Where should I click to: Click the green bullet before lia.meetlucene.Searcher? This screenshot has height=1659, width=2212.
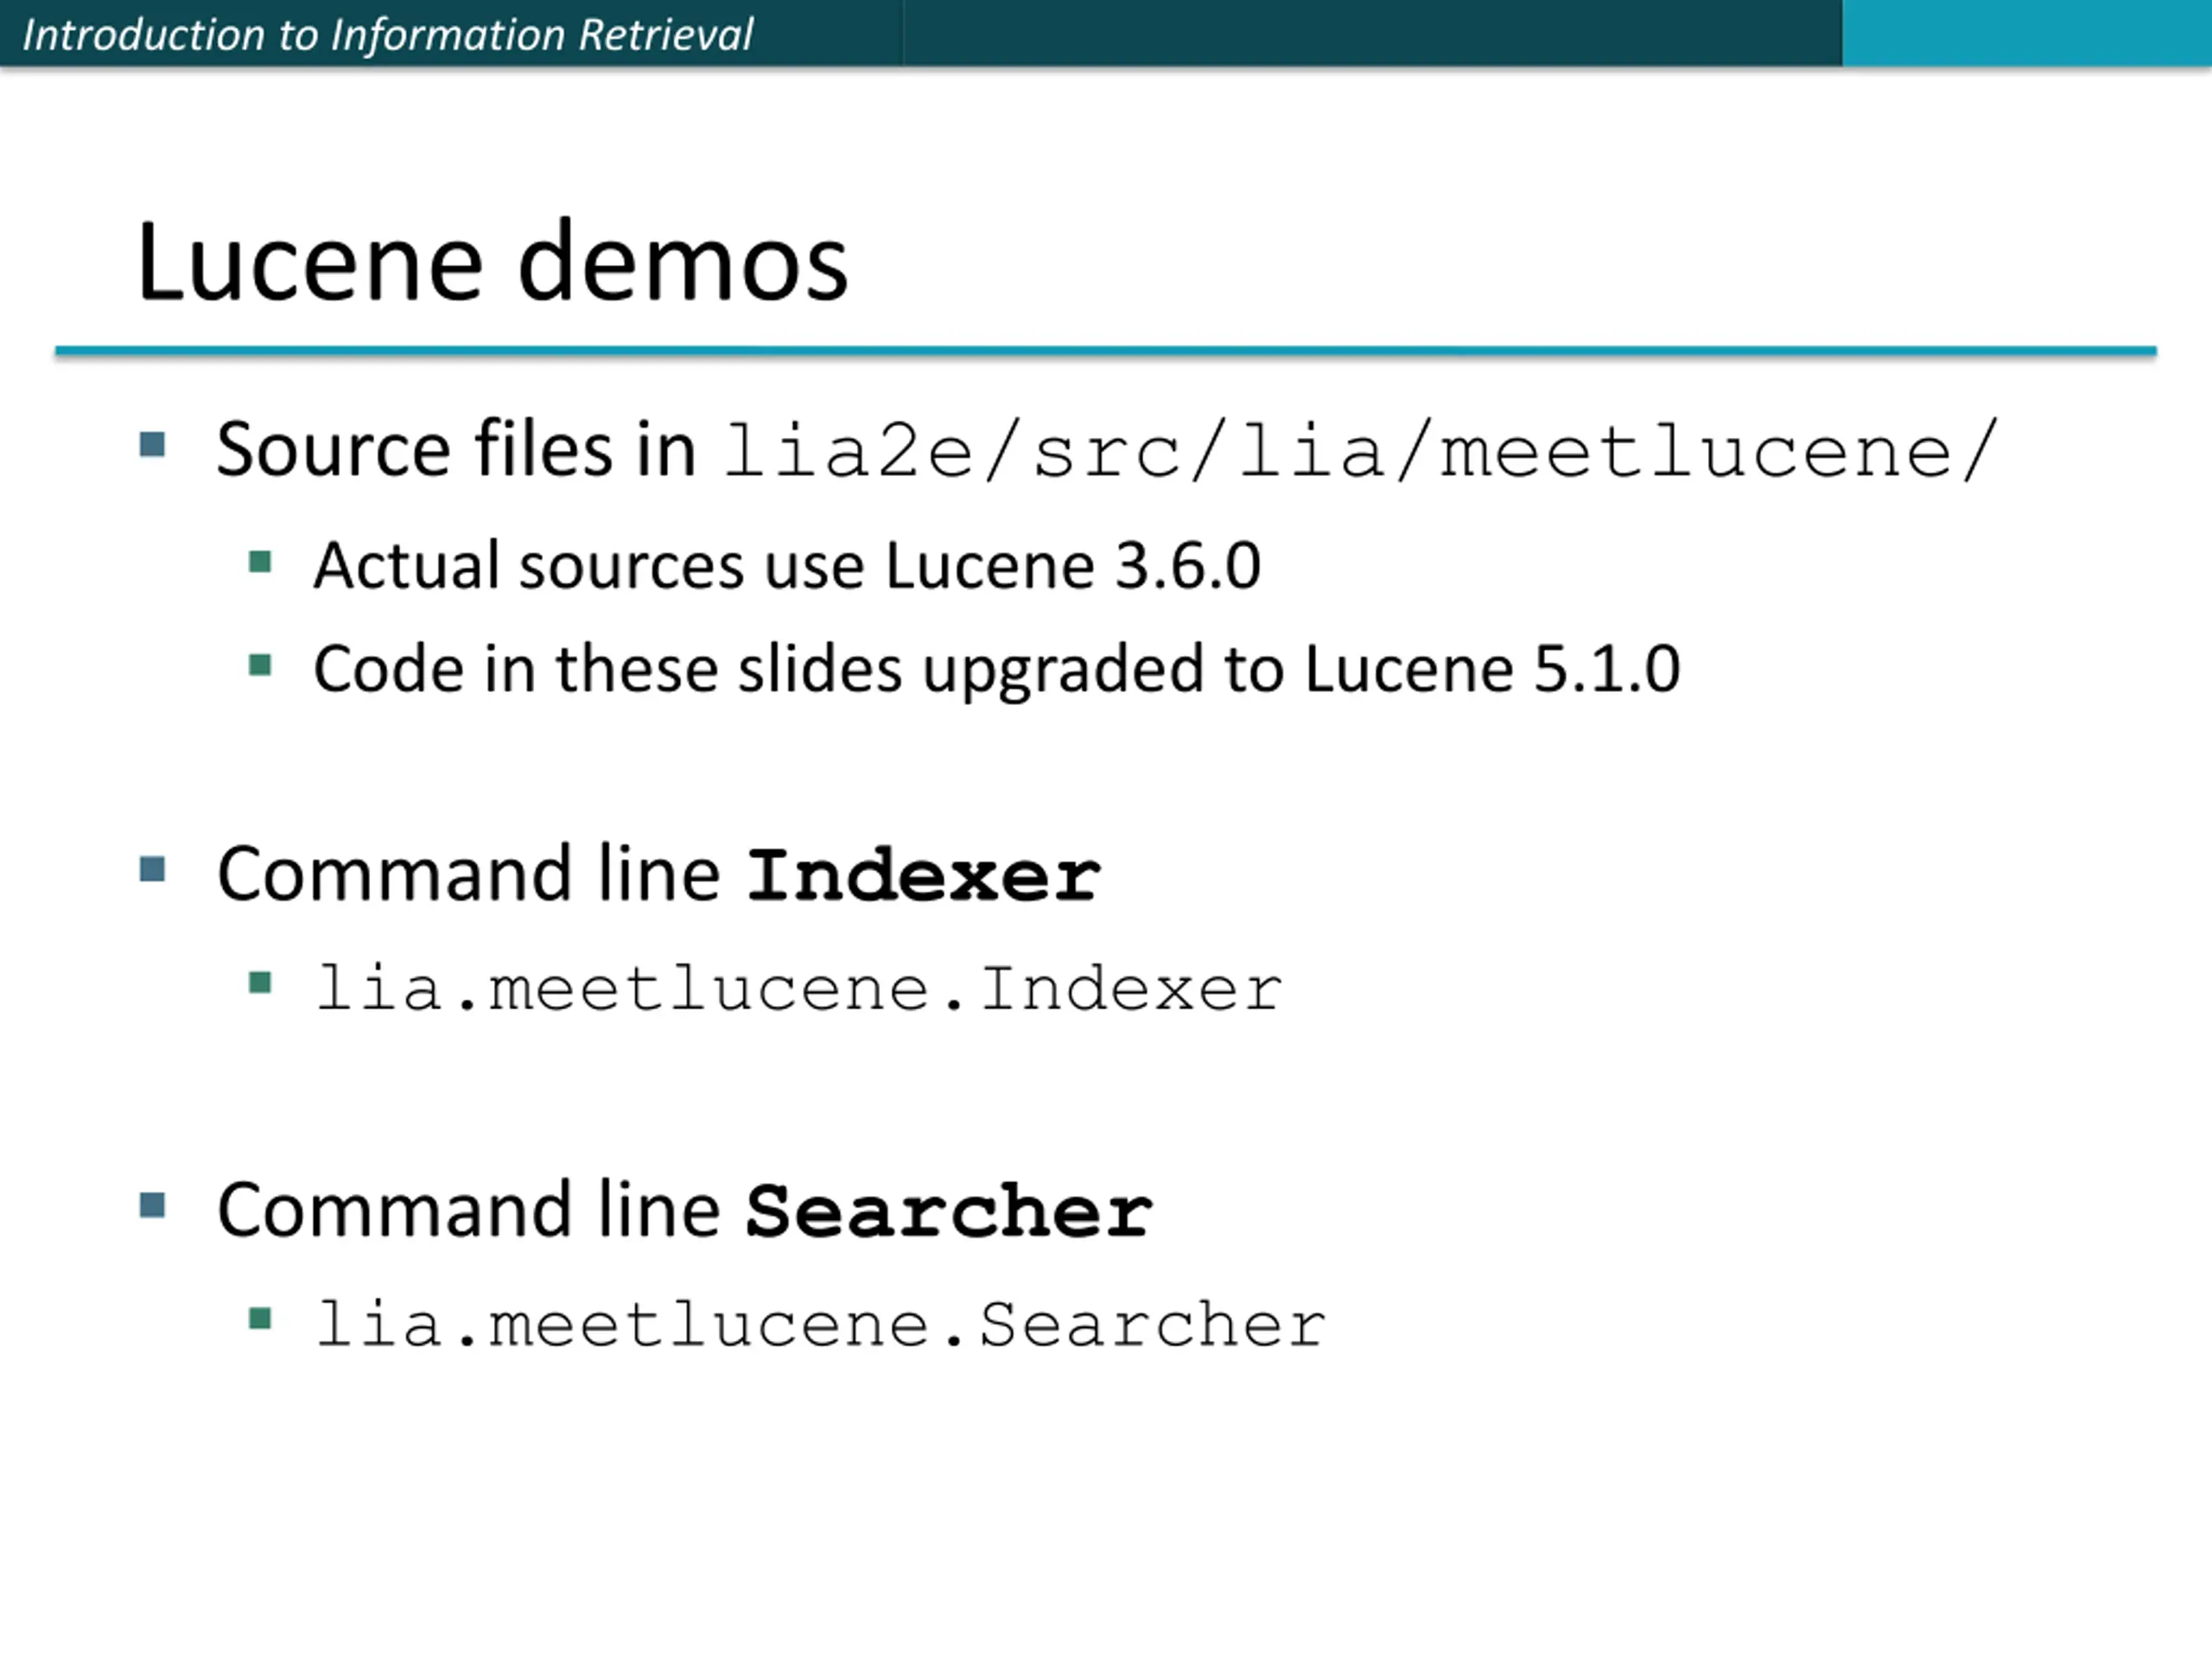[x=260, y=1319]
